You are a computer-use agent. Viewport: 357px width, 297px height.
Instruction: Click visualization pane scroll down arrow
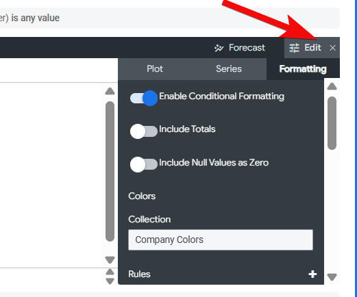coord(110,260)
